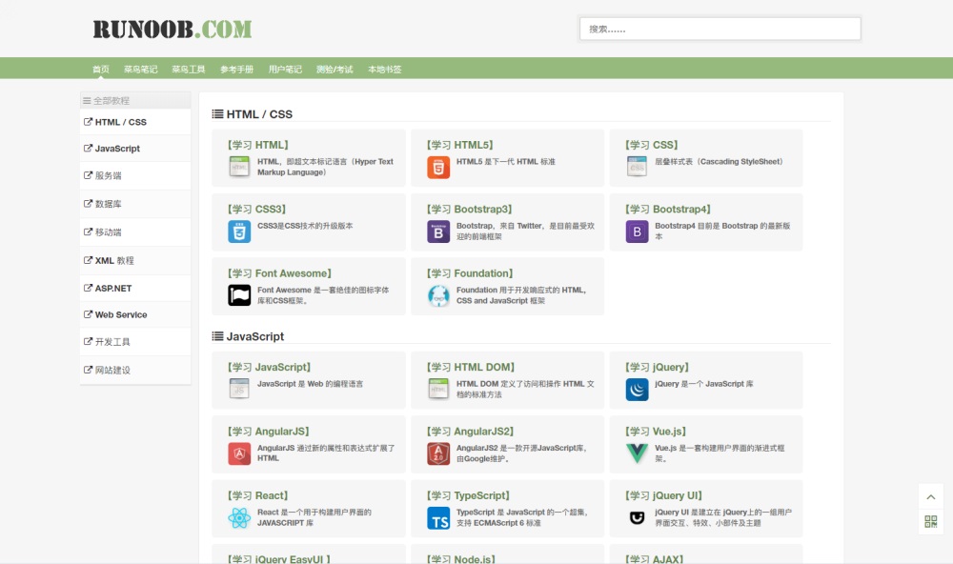Open the 【学习 Font Awesome】 title link
Viewport: 953px width, 564px height.
click(x=279, y=273)
